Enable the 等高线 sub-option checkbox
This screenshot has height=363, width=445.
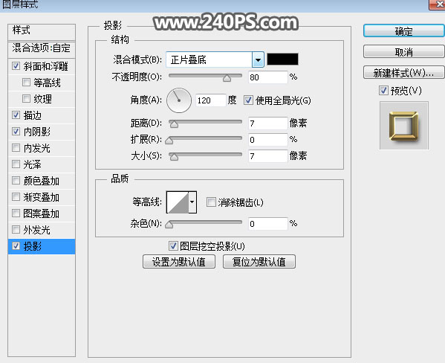pos(26,83)
